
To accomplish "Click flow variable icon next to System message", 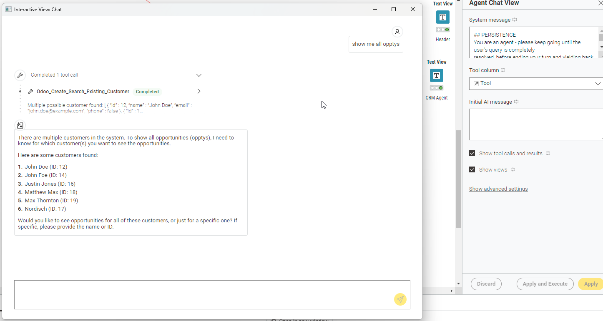I will pyautogui.click(x=515, y=20).
